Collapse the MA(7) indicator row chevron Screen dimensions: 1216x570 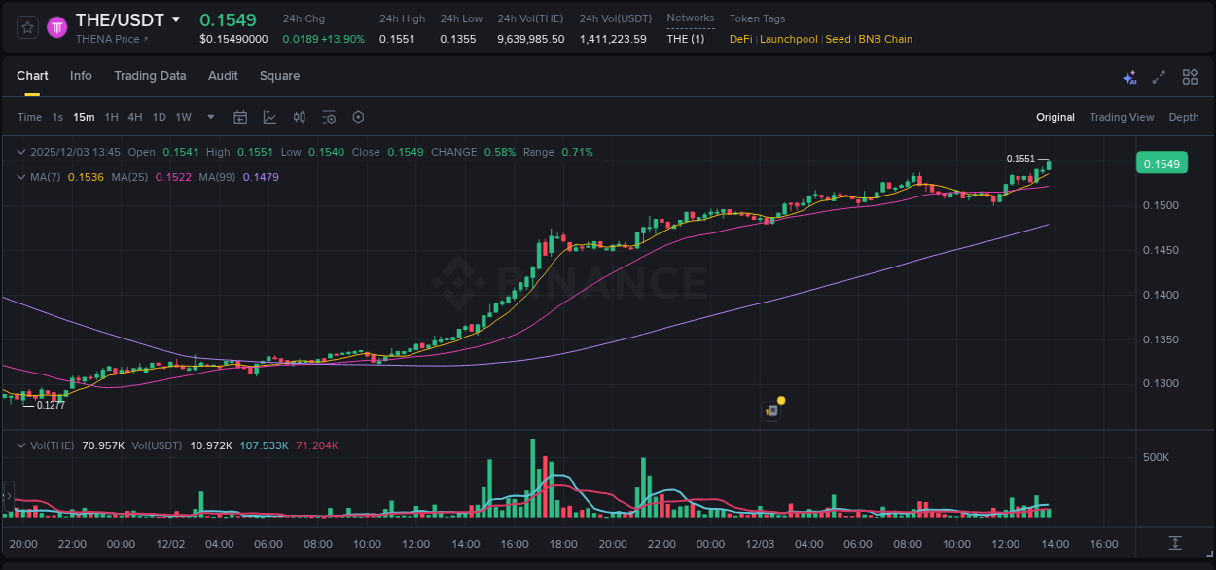pos(19,176)
